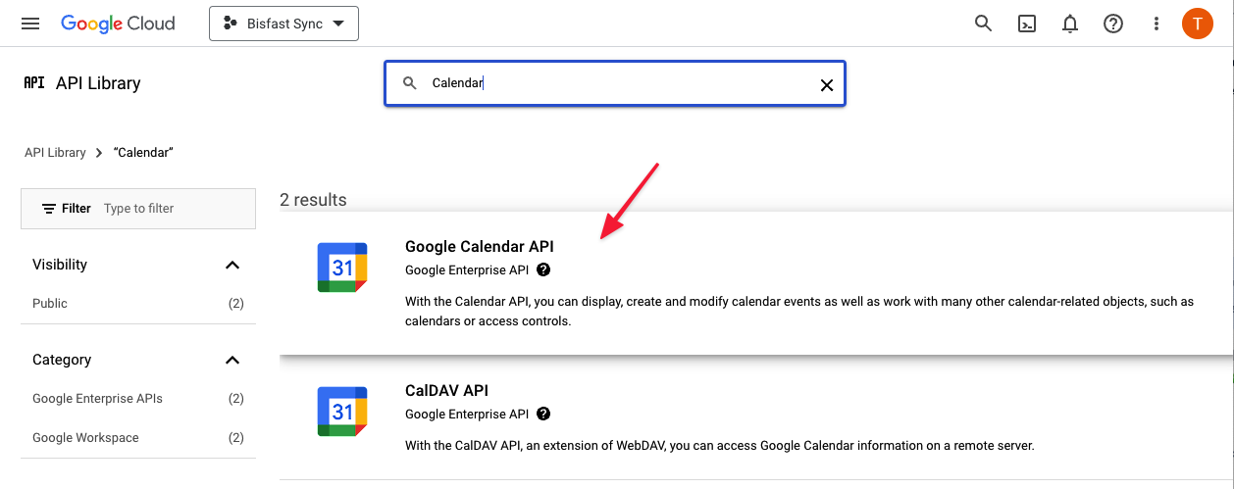The image size is (1234, 489).
Task: Collapse the Category filter section
Action: point(232,360)
